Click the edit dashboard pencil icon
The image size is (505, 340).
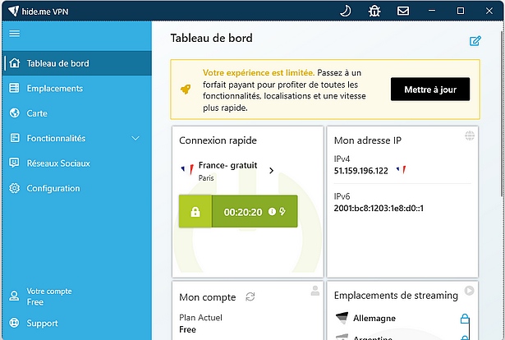[x=475, y=41]
